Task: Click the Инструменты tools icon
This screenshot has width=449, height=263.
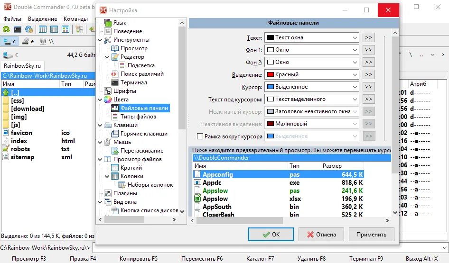Action: click(x=108, y=40)
